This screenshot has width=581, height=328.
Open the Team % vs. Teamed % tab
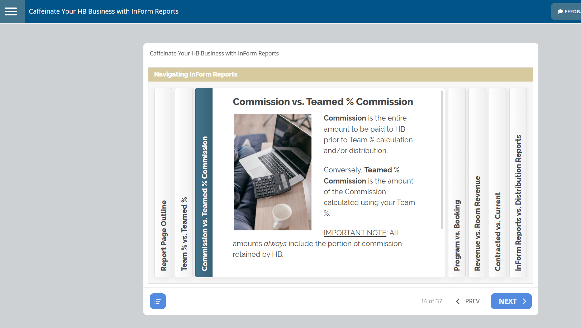pos(184,182)
